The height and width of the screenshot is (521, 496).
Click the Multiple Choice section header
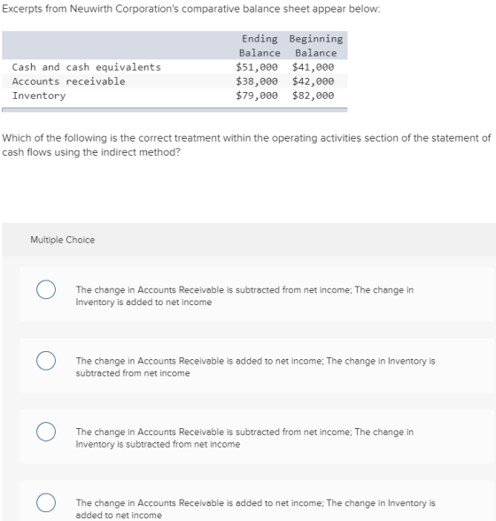[x=63, y=240]
